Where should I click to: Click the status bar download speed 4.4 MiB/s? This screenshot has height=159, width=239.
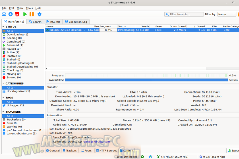coord(173,157)
